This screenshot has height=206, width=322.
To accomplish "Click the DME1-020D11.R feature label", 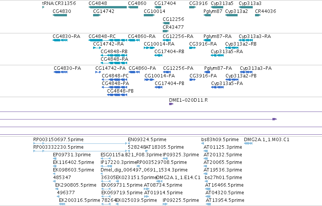I will click(188, 100).
